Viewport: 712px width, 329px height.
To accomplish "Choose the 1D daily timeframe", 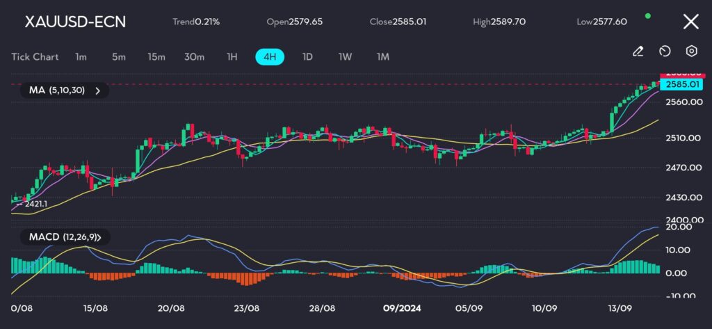I will pyautogui.click(x=307, y=56).
